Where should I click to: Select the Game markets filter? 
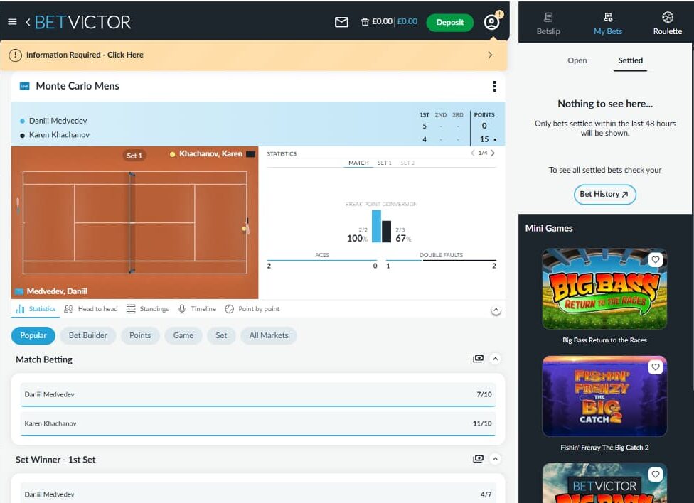point(183,335)
